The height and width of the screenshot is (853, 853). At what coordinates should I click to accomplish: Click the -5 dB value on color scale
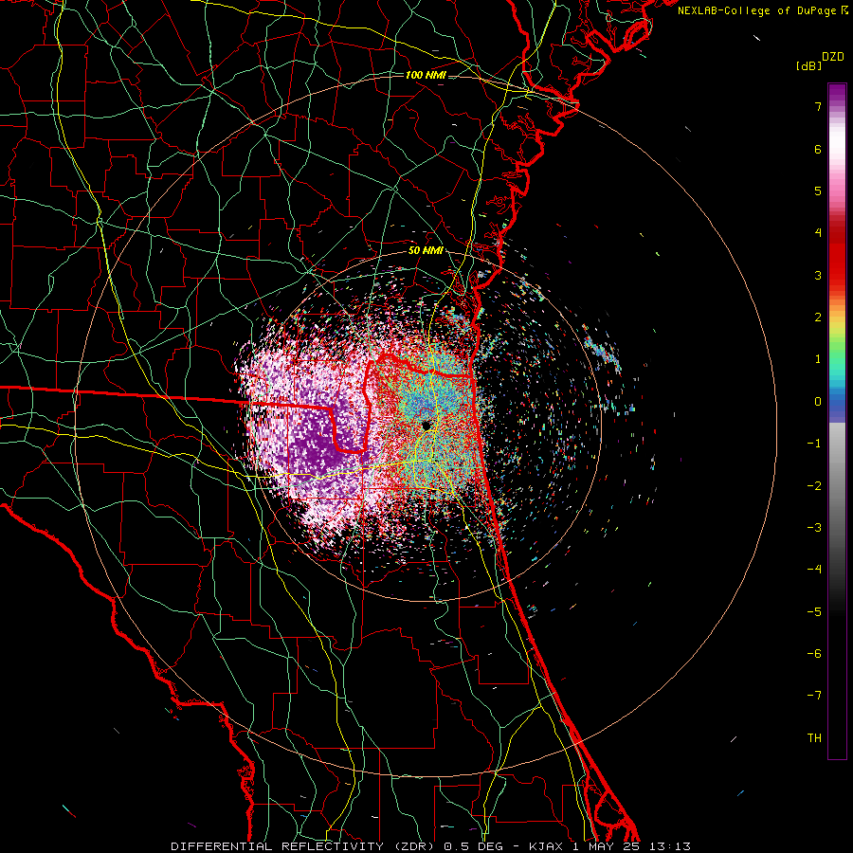tap(814, 612)
